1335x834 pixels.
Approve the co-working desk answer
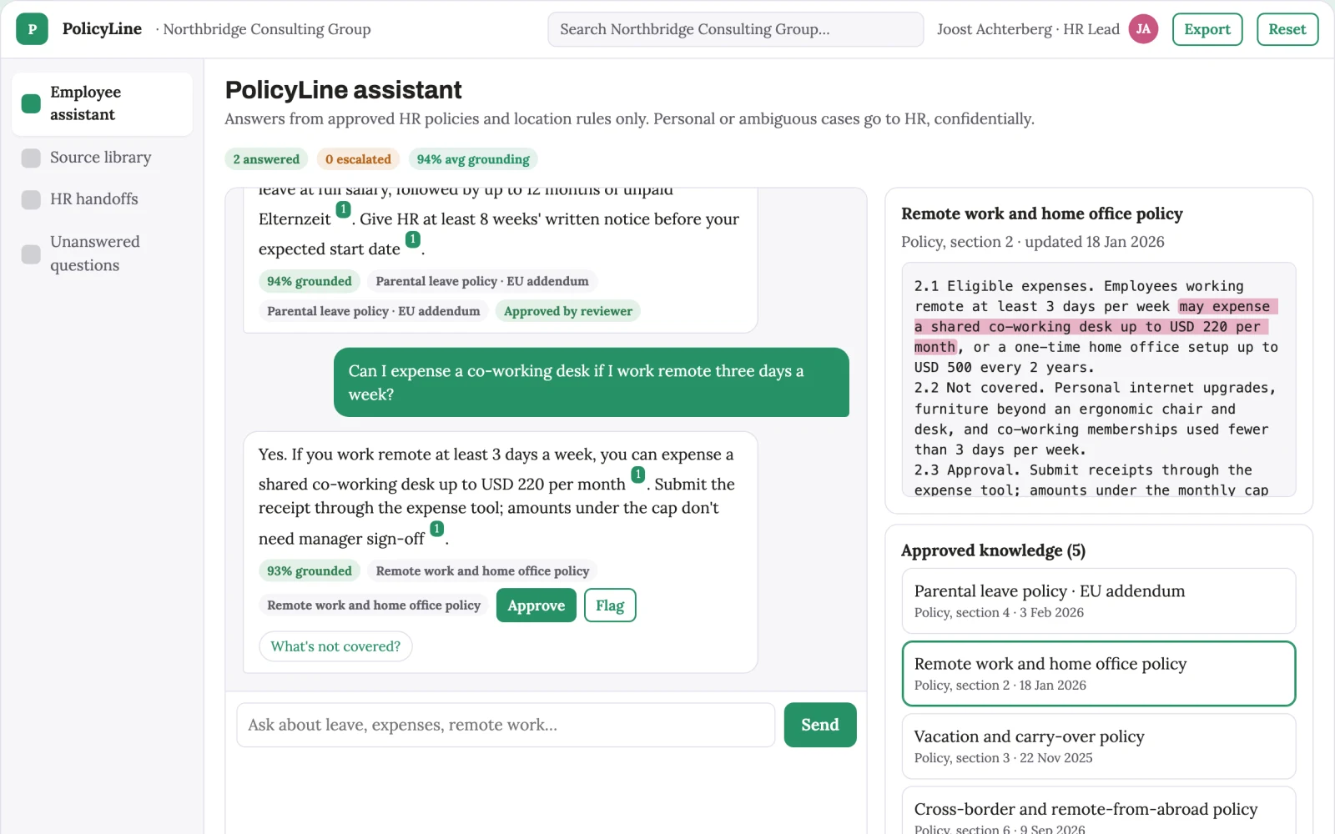pyautogui.click(x=536, y=605)
